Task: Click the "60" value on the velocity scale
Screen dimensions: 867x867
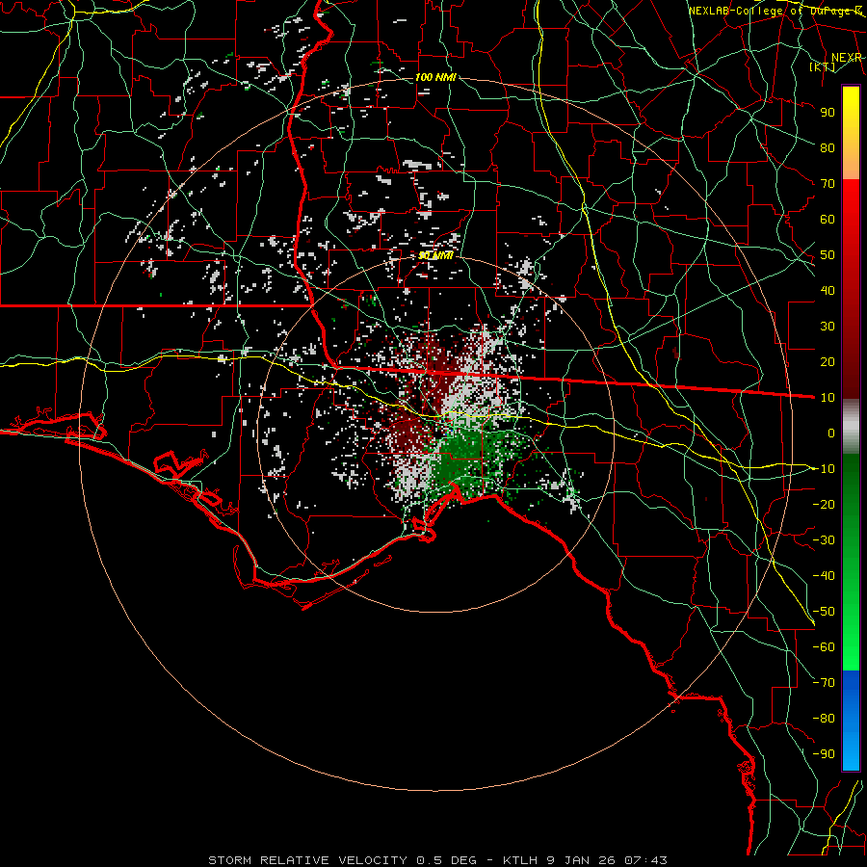Action: (828, 219)
